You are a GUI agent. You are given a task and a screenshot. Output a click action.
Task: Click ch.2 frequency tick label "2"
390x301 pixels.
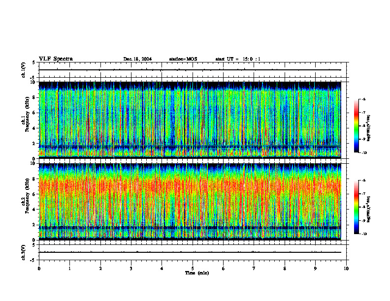(x=34, y=225)
